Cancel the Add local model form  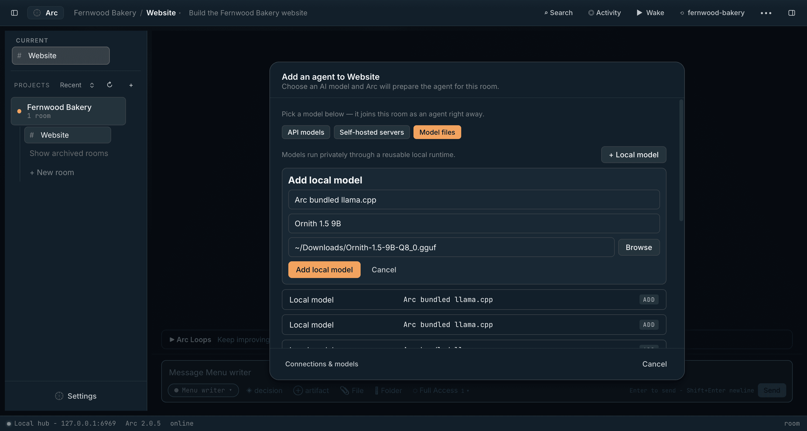384,270
